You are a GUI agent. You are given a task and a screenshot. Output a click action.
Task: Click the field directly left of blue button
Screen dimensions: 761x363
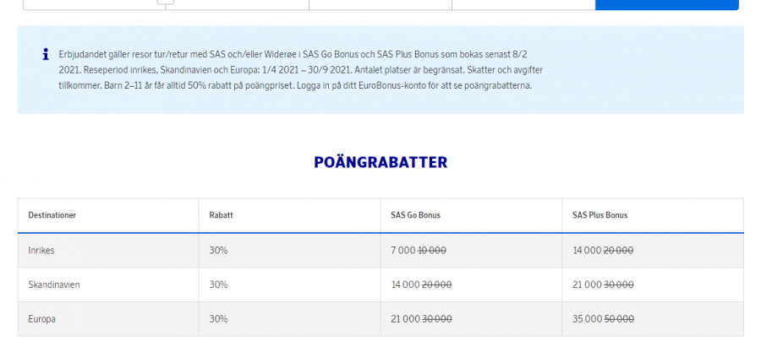(523, 4)
